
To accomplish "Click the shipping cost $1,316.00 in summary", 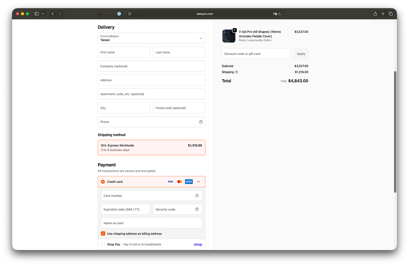I will (x=301, y=72).
